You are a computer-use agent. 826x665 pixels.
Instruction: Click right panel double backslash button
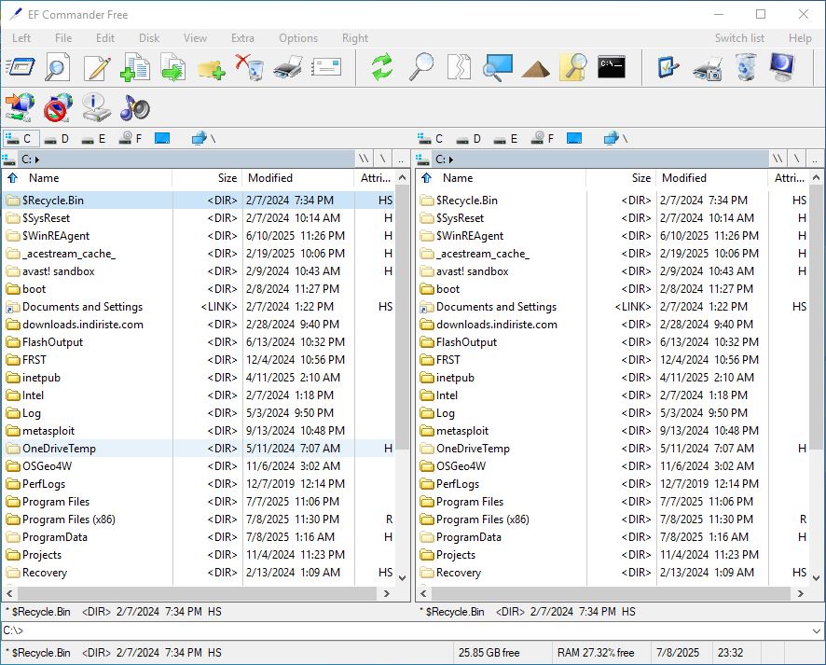tap(778, 159)
